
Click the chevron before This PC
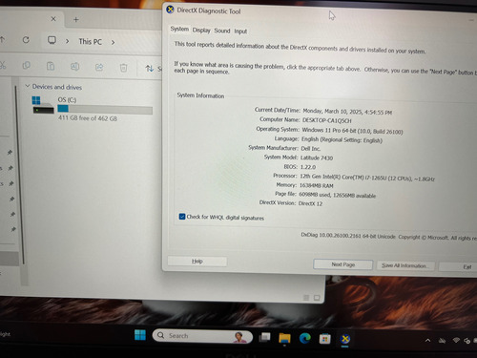(x=68, y=41)
